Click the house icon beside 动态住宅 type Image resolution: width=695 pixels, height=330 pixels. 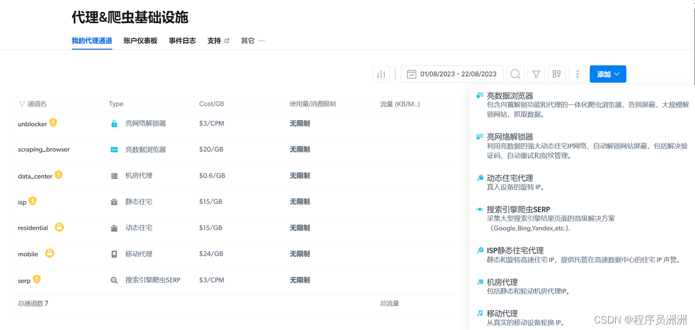(x=114, y=229)
